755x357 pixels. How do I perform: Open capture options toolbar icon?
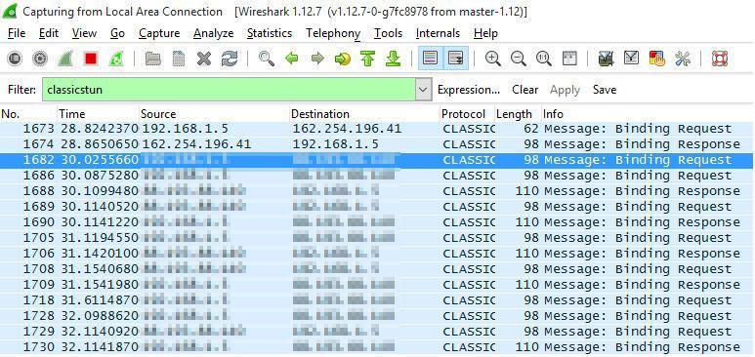[x=40, y=59]
